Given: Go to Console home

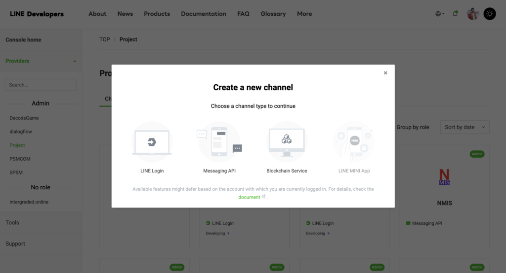Looking at the screenshot, I should pyautogui.click(x=23, y=39).
